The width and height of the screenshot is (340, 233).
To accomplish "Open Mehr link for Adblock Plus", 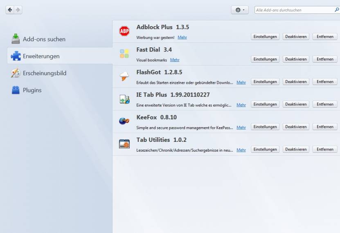I will [182, 37].
